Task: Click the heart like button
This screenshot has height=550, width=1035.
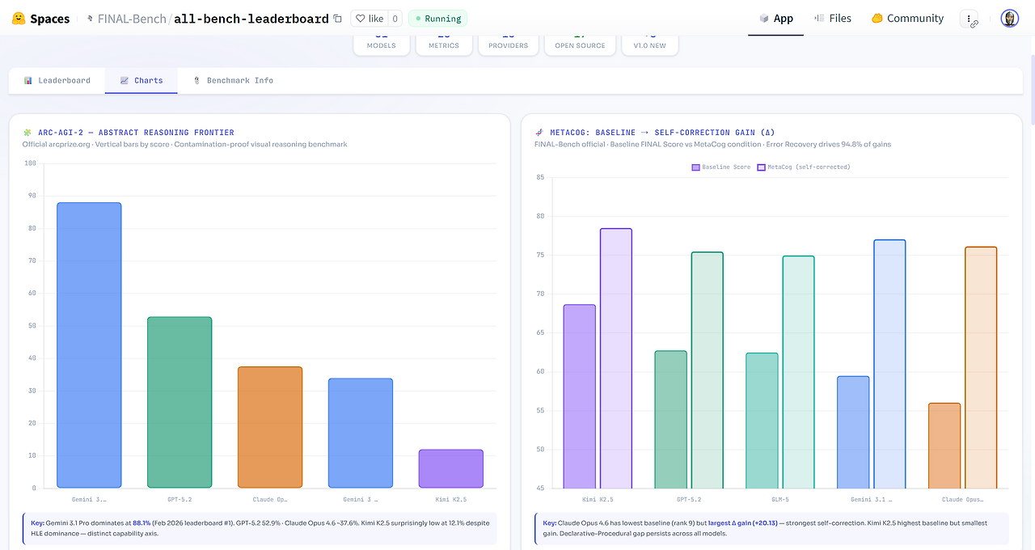Action: (x=369, y=19)
